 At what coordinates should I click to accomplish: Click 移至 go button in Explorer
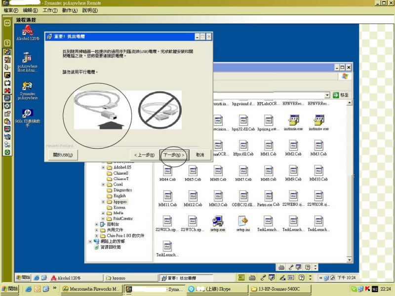click(341, 95)
